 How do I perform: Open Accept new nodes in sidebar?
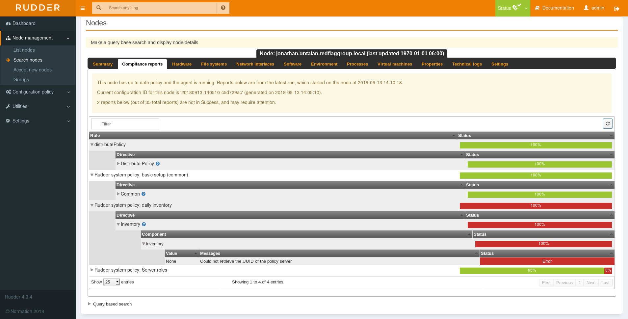(33, 70)
